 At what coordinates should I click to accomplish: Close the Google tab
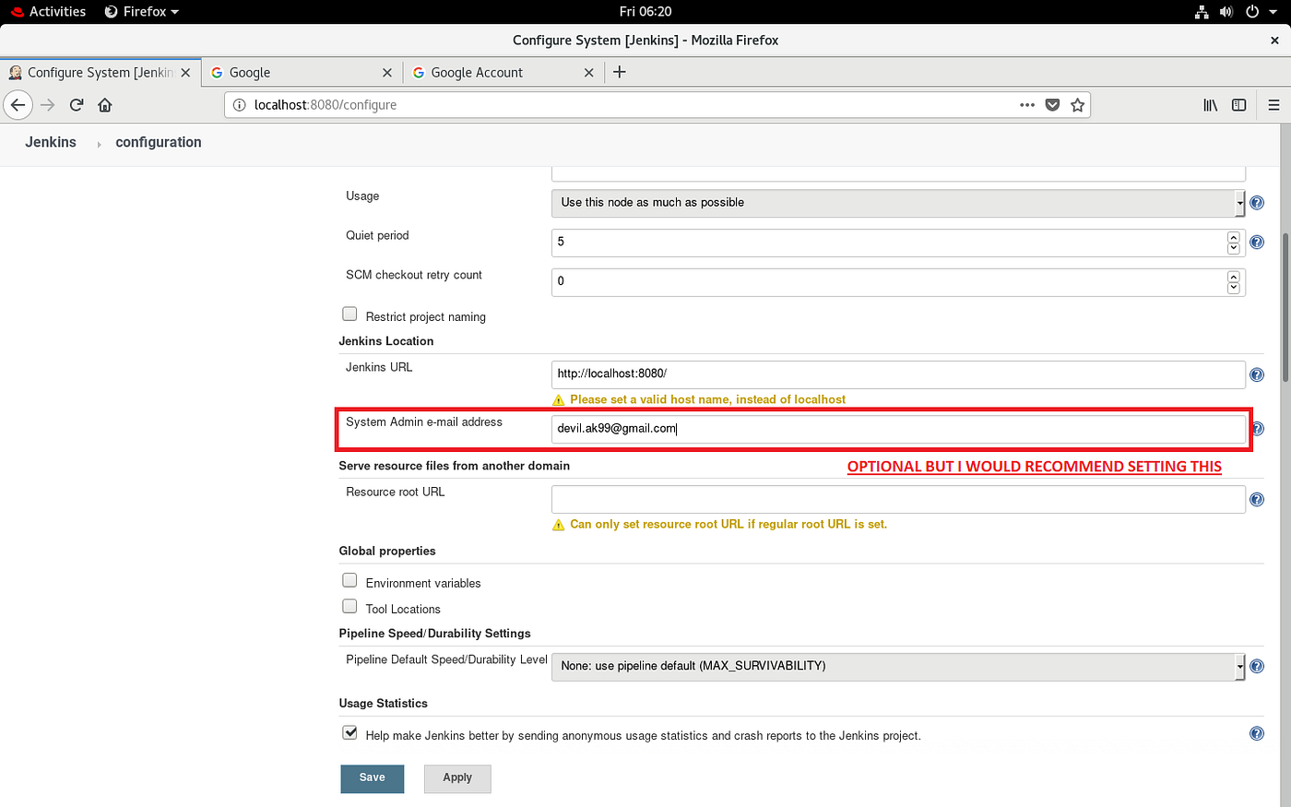387,73
